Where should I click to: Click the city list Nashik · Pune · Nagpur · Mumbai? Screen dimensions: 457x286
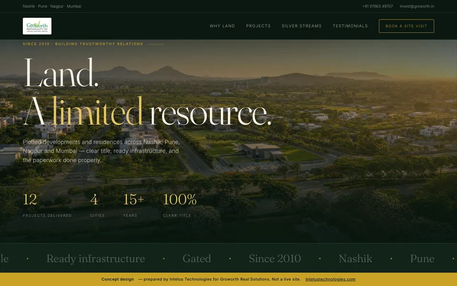coord(52,6)
